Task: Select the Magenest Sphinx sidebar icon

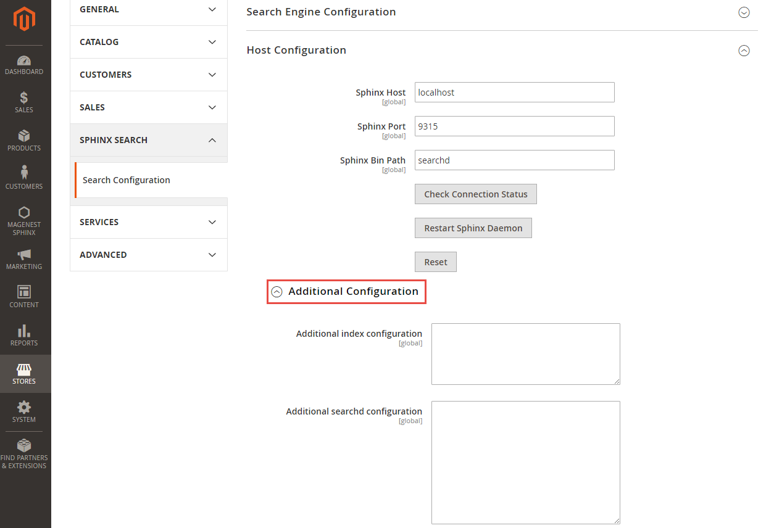Action: click(24, 219)
